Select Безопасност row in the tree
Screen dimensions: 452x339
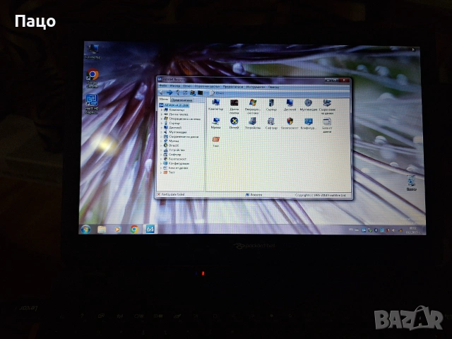[x=175, y=159]
